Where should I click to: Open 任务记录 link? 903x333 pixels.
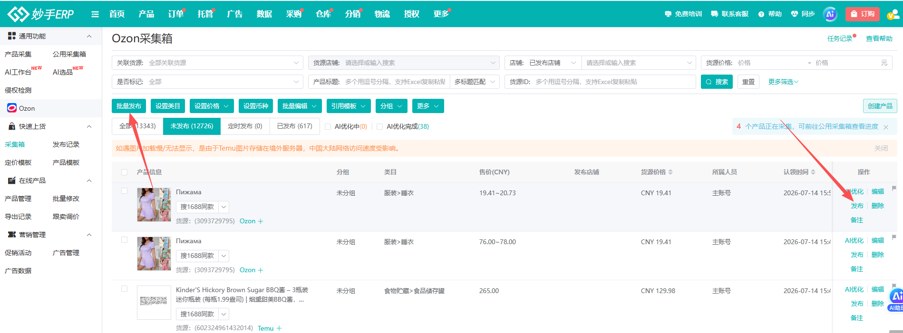840,38
